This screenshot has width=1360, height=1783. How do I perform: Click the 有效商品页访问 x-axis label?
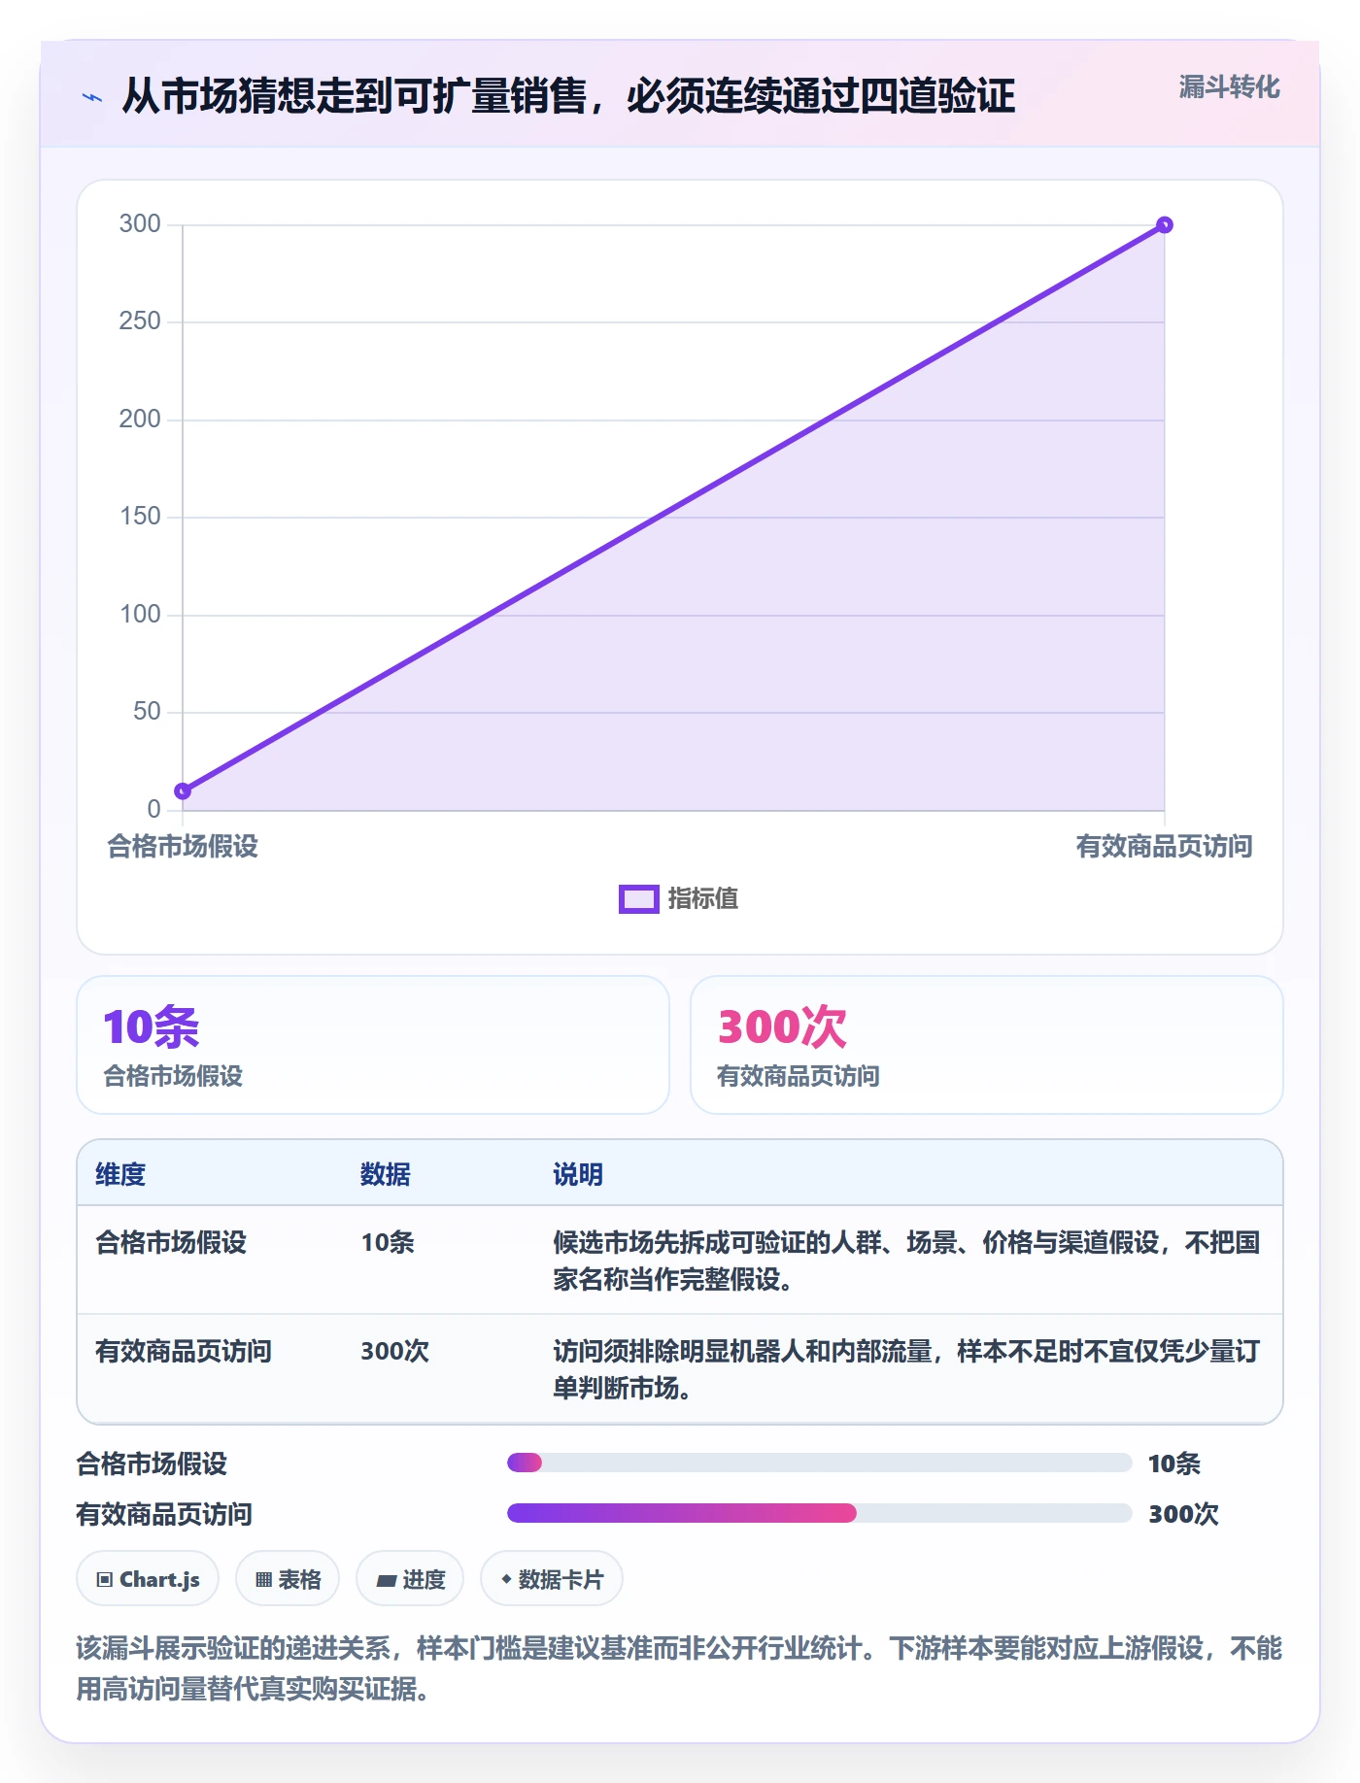1164,847
